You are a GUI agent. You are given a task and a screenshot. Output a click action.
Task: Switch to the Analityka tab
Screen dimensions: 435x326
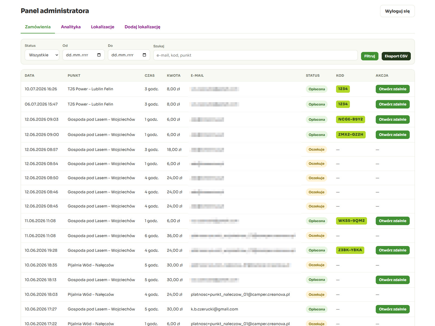click(x=71, y=27)
